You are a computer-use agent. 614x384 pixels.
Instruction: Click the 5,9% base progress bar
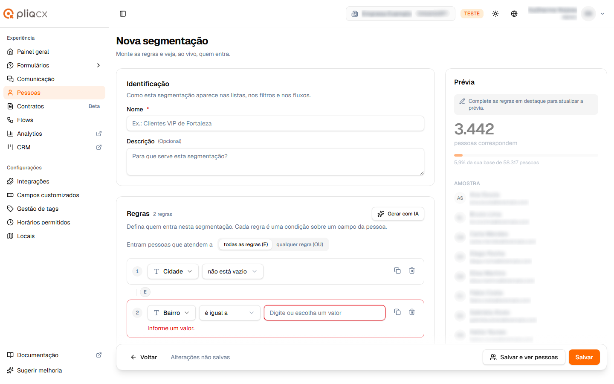[x=526, y=155]
